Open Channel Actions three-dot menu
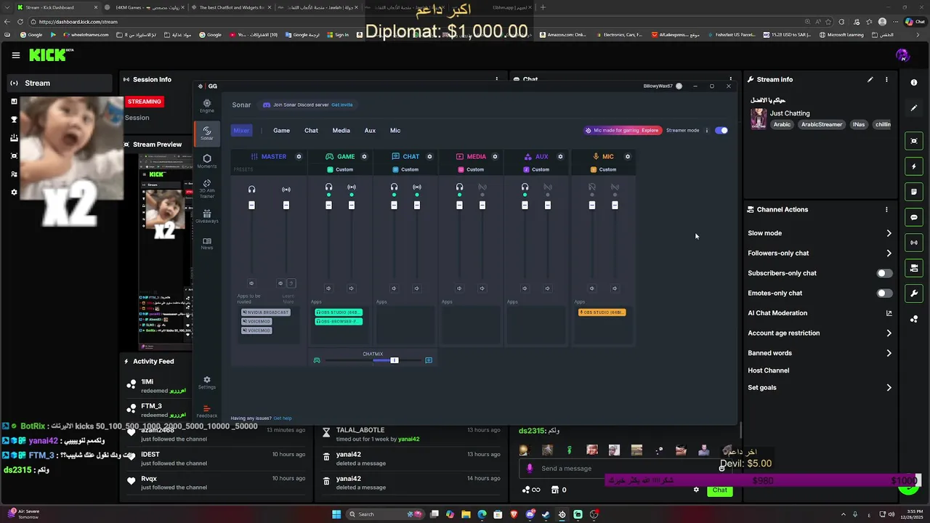 point(886,209)
